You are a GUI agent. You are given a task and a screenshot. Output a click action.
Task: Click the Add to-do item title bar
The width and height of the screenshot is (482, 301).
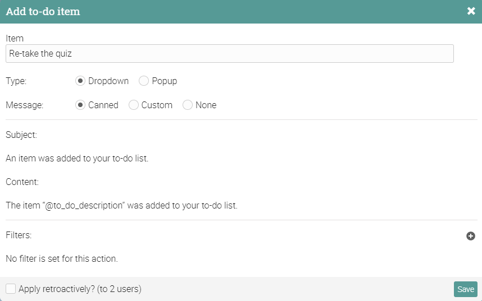pyautogui.click(x=241, y=12)
